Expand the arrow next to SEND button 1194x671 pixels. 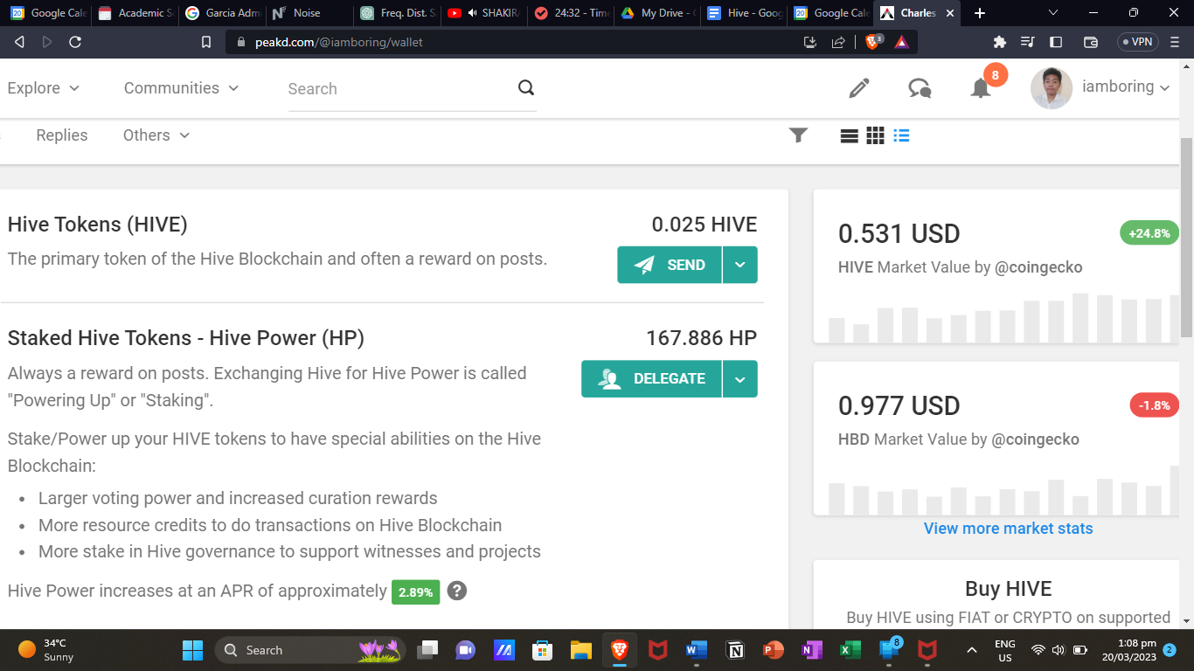pos(740,265)
